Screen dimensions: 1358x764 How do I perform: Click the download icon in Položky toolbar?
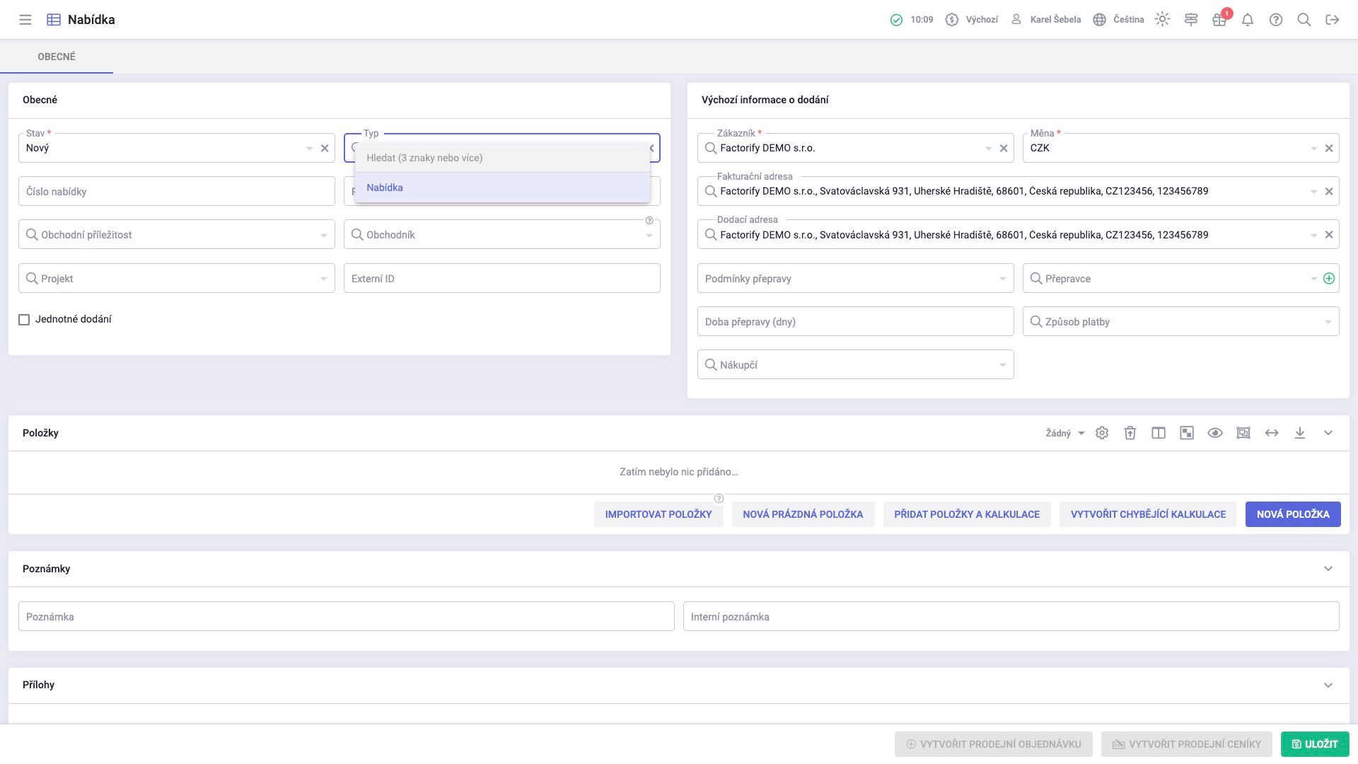pos(1300,433)
